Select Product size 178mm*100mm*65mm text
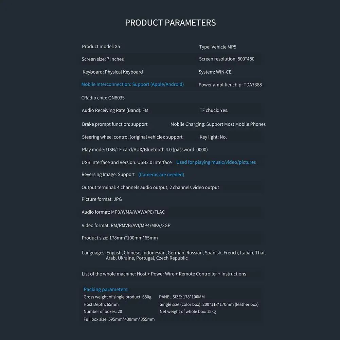The image size is (340, 340). [120, 238]
